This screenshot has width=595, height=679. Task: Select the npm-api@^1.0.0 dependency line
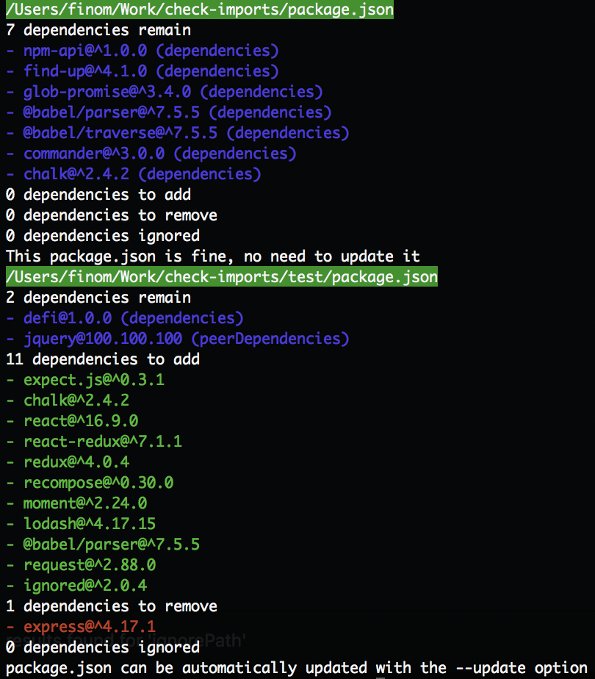click(x=143, y=51)
